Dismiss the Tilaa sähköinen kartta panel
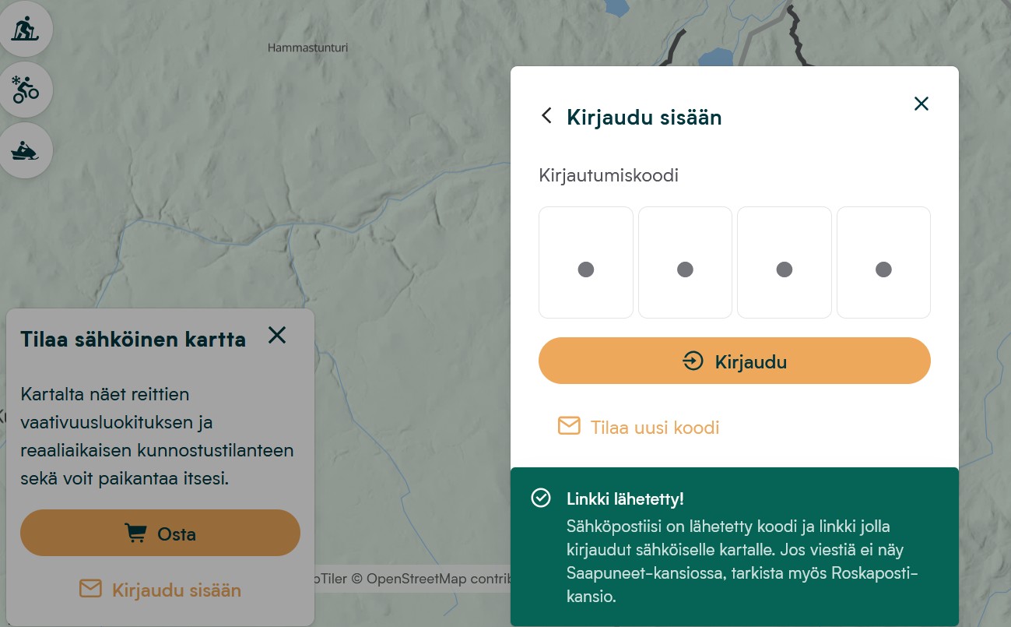Viewport: 1011px width, 627px height. tap(277, 335)
